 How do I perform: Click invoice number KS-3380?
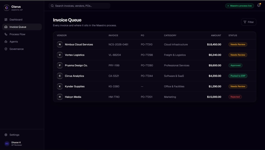pyautogui.click(x=114, y=86)
